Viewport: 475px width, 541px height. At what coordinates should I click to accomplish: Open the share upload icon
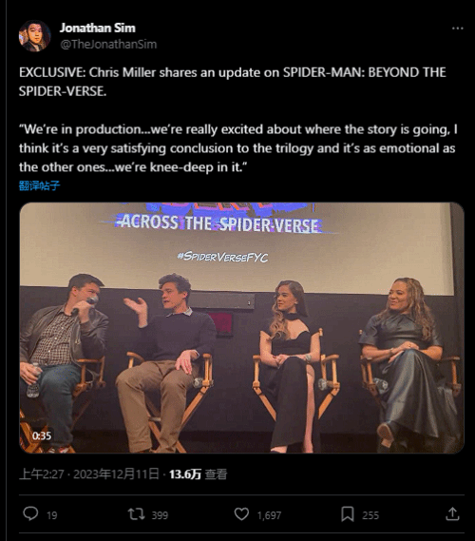452,513
